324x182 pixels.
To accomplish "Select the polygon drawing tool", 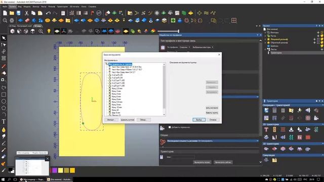I will click(x=4, y=108).
